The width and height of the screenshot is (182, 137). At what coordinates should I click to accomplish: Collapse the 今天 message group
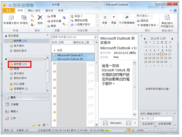[x=54, y=50]
